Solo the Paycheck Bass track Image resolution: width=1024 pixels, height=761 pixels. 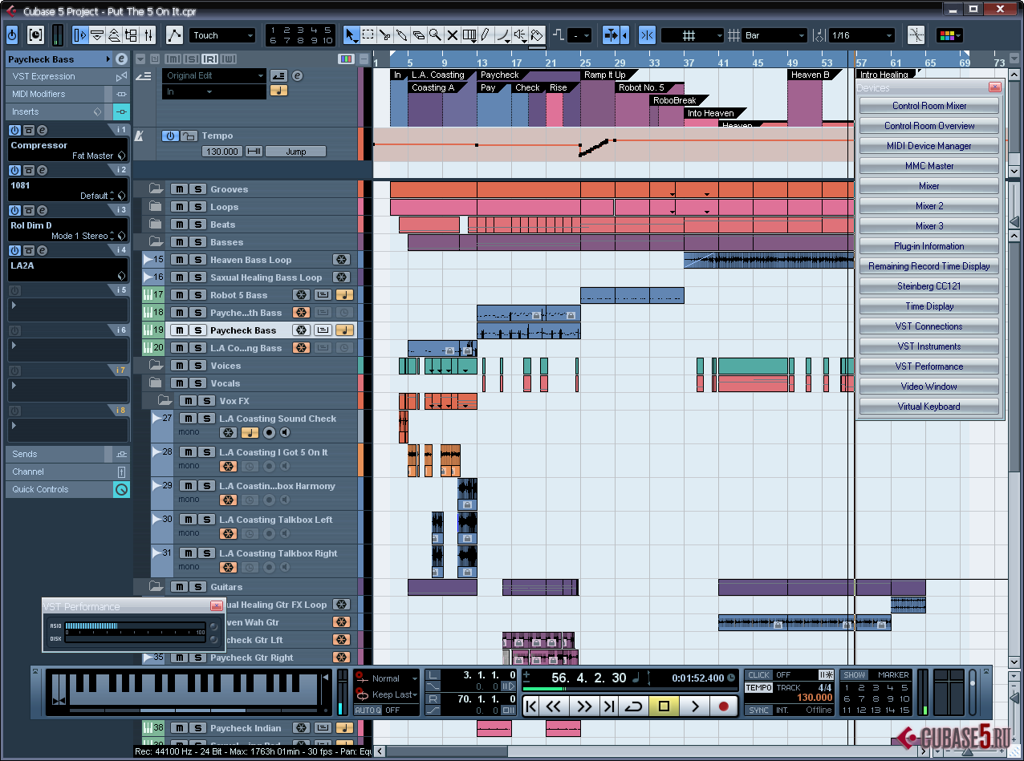click(197, 330)
